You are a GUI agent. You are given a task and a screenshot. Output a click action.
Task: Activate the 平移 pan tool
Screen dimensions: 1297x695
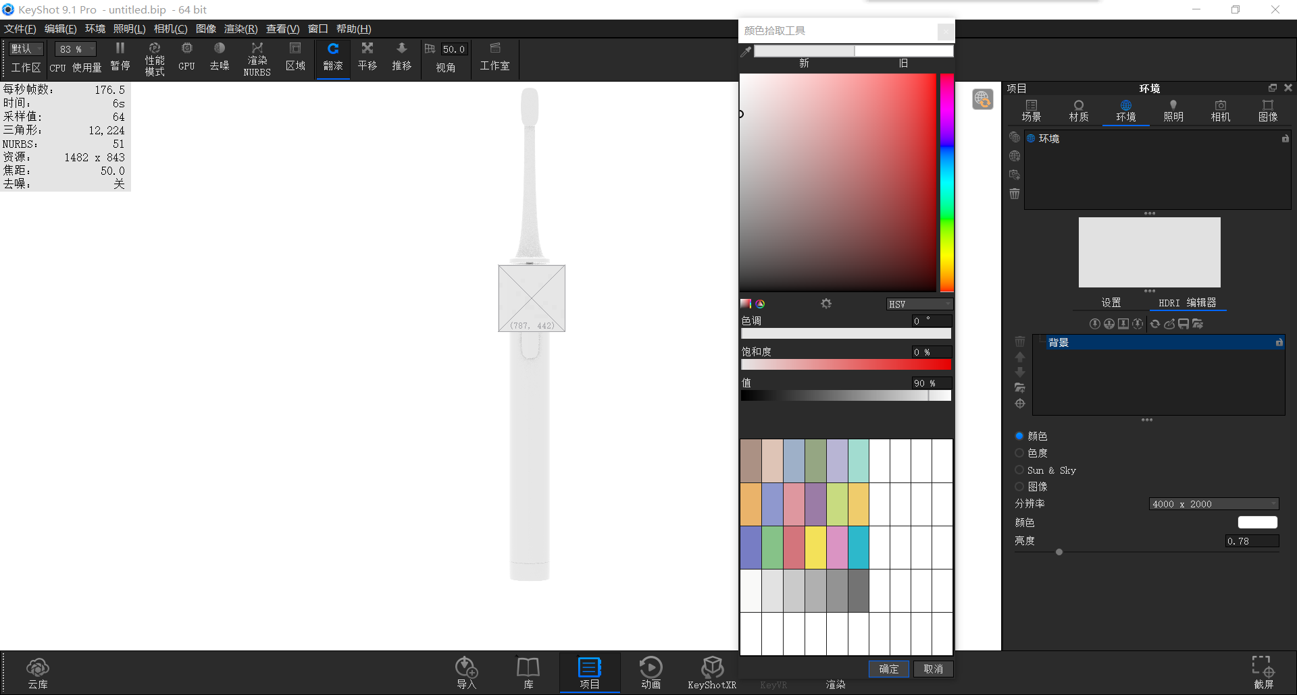[367, 57]
